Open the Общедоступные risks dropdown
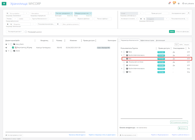Viewport: 195px width, 140px height. click(x=83, y=13)
